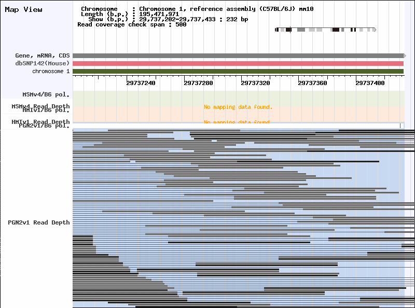Click the 'Gene, mRNA, CDS' track label
The image size is (415, 308).
click(x=43, y=55)
